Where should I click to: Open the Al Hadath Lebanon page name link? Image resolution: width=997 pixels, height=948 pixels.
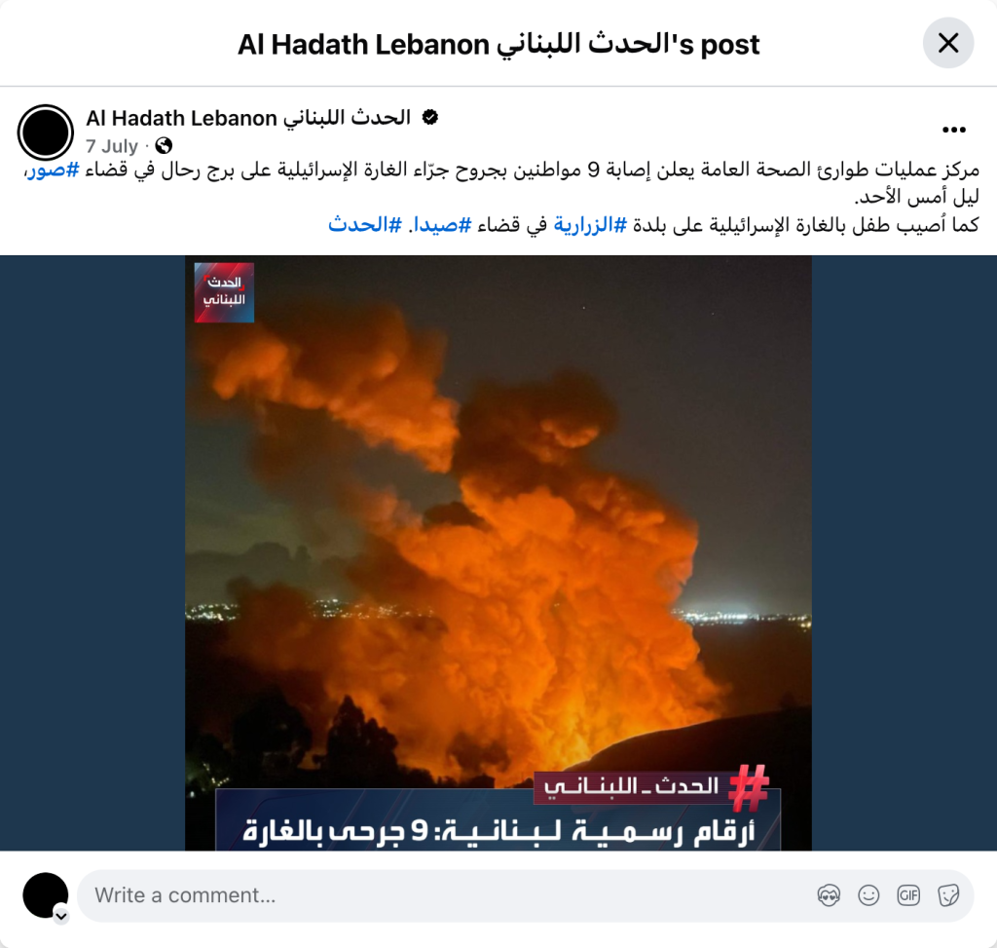tap(248, 118)
